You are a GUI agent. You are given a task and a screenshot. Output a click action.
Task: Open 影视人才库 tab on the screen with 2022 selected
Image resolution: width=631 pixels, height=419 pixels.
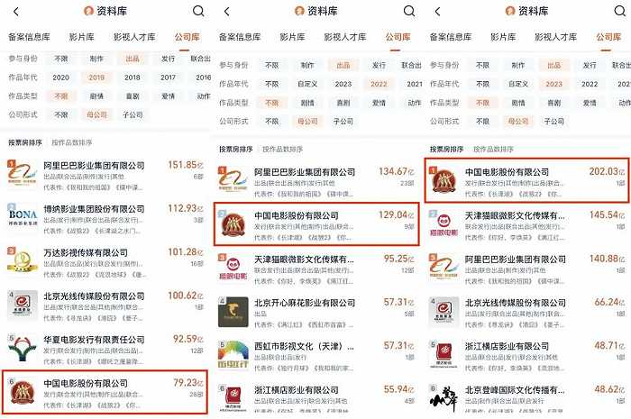pyautogui.click(x=345, y=38)
